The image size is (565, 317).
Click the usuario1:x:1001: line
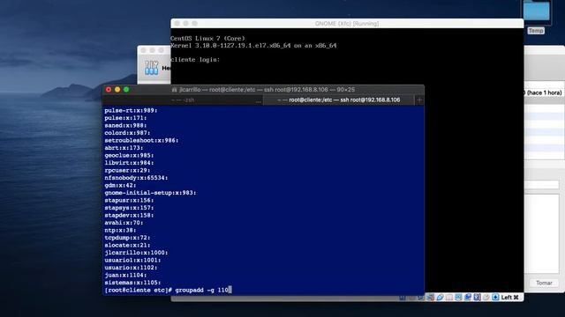point(132,261)
